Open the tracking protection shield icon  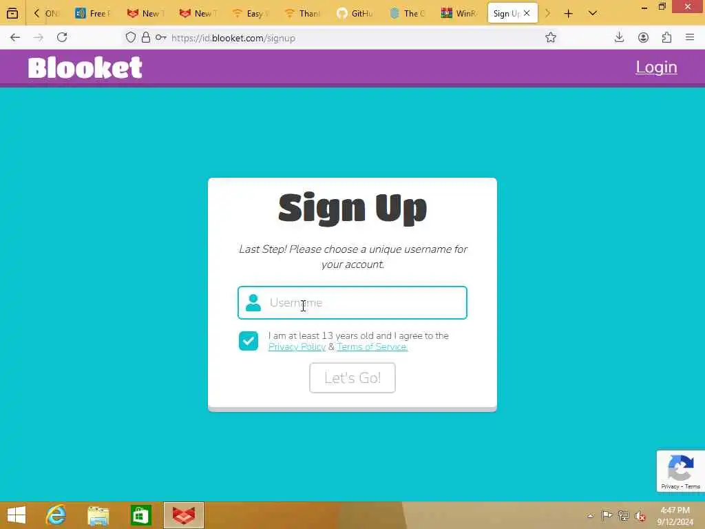[130, 38]
